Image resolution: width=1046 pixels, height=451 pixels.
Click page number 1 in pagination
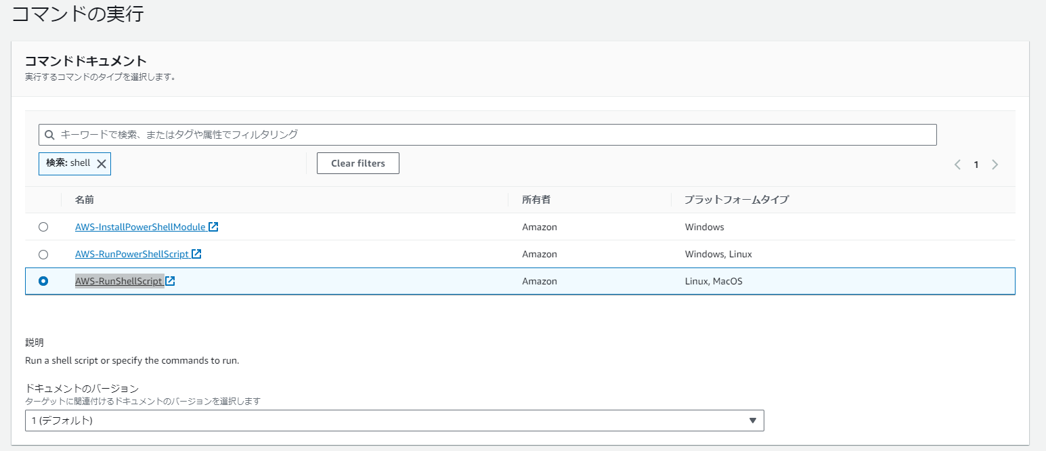pos(976,164)
